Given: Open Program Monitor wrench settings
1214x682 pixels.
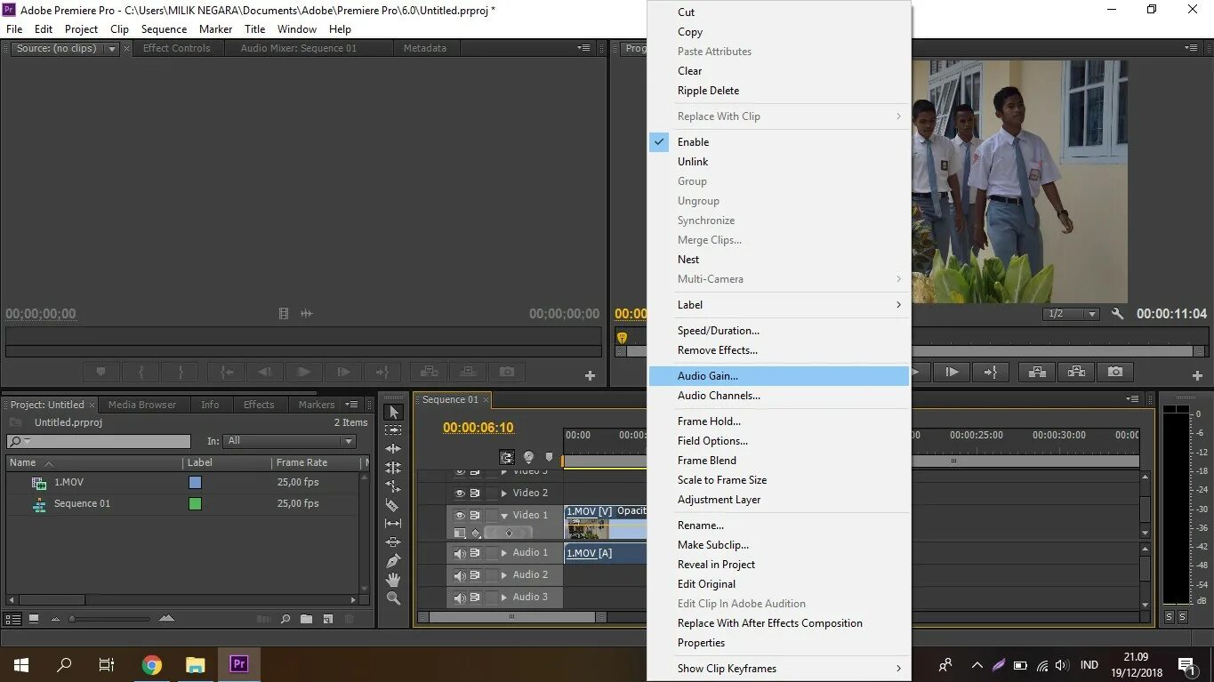Looking at the screenshot, I should 1118,314.
